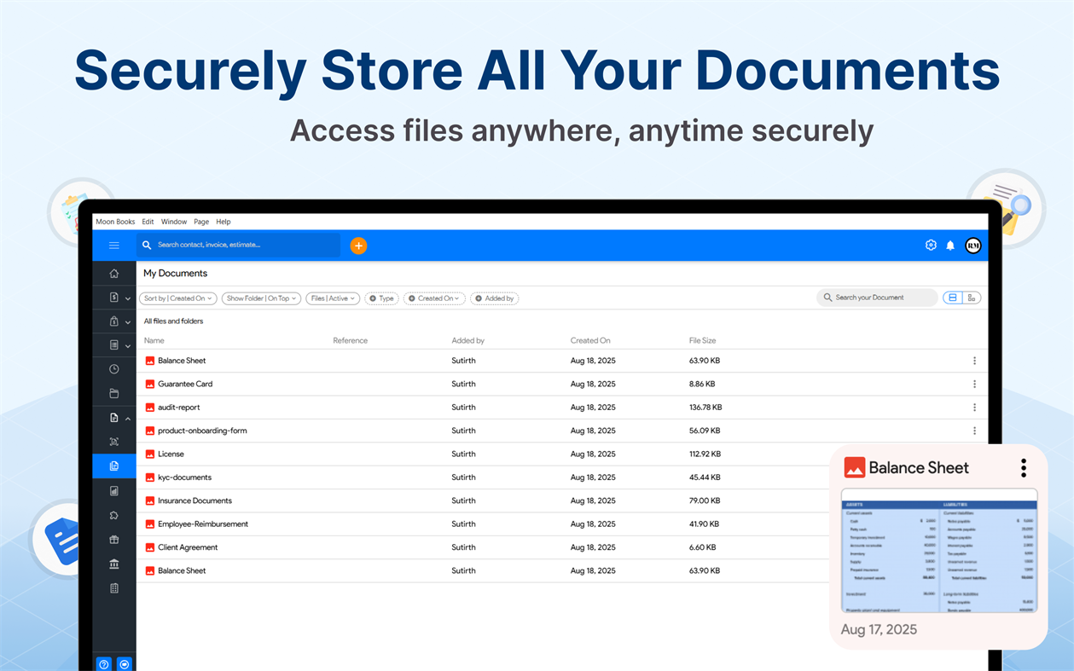Screen dimensions: 1074x671
Task: Open the puzzle integrations sidebar icon
Action: click(114, 515)
